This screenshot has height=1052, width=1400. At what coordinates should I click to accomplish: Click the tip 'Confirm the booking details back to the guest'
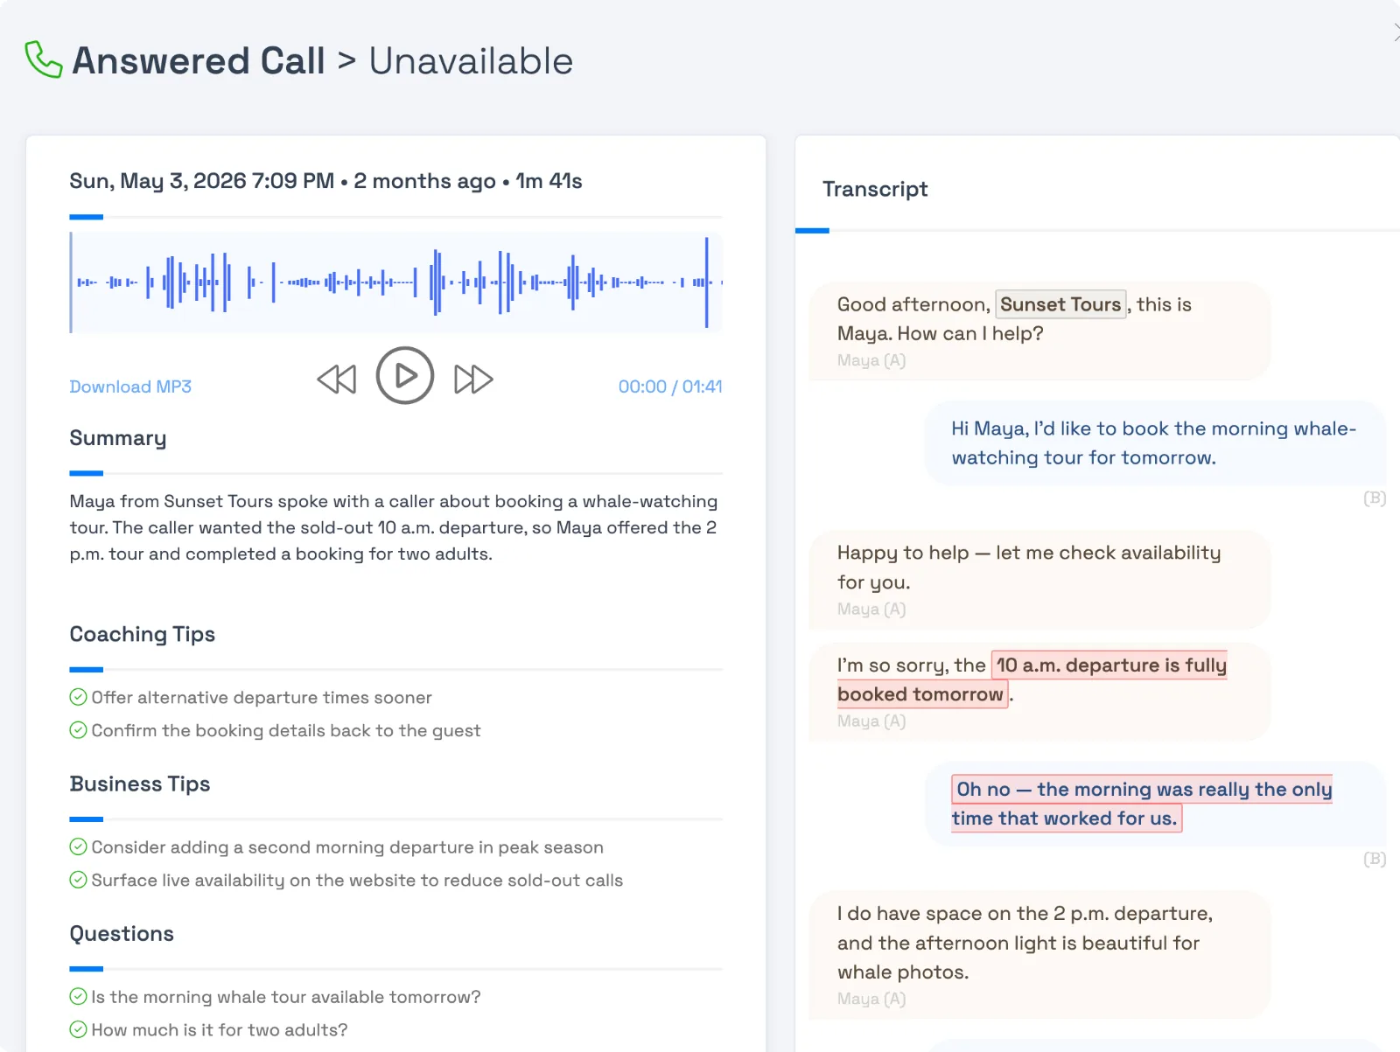point(286,731)
